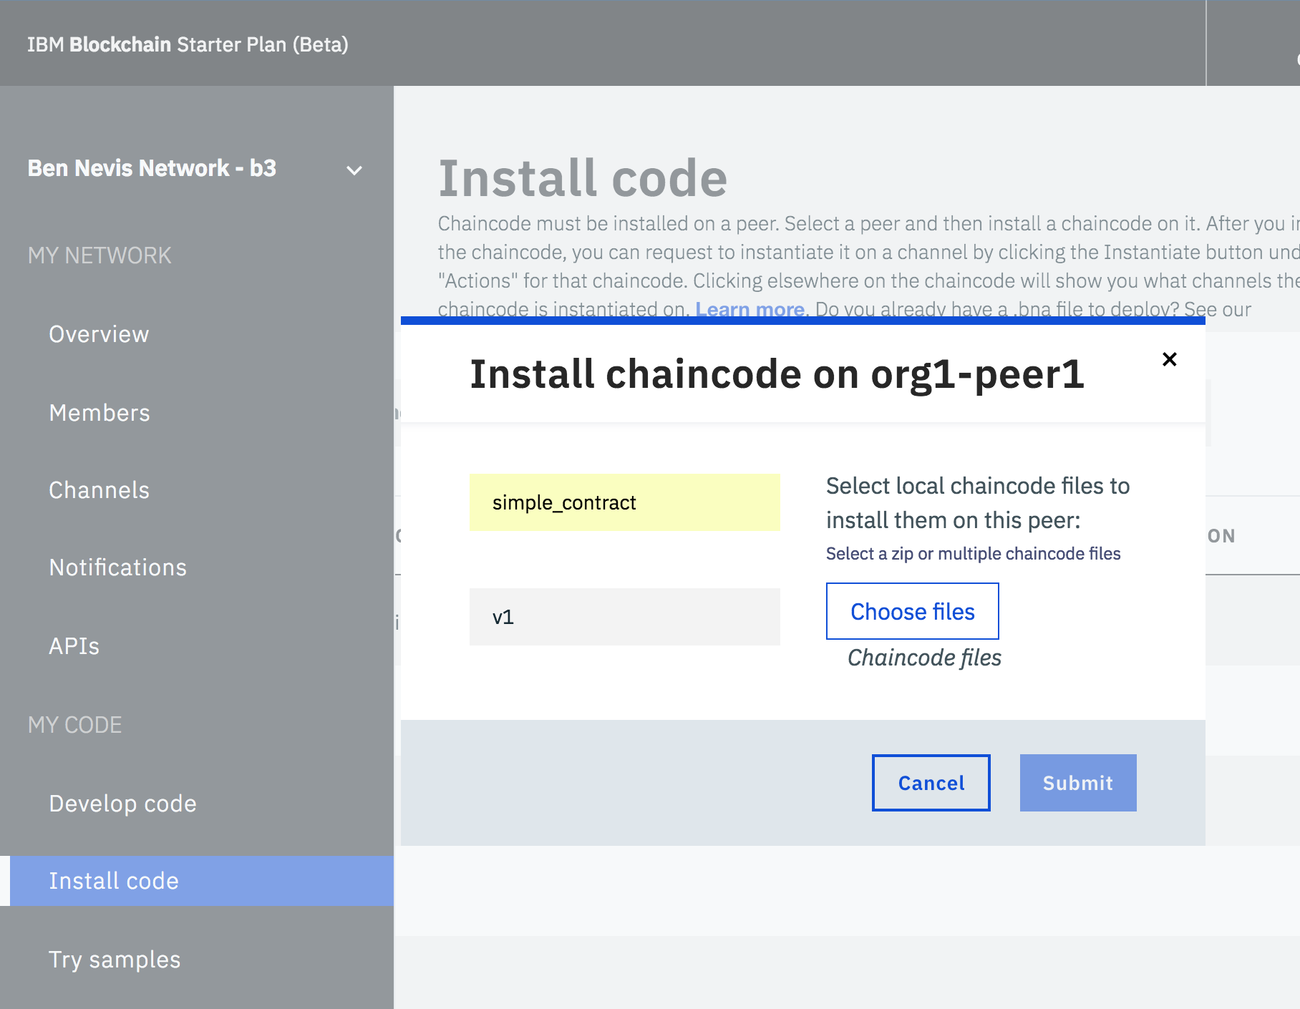The width and height of the screenshot is (1300, 1009).
Task: Expand the Ben Nevis Network dropdown chevron
Action: [354, 170]
